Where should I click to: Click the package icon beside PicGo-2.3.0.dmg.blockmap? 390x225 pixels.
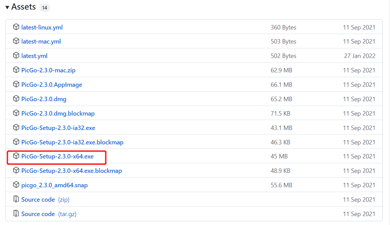16,113
